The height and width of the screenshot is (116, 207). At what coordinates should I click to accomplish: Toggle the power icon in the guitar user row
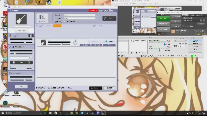pyautogui.click(x=75, y=42)
